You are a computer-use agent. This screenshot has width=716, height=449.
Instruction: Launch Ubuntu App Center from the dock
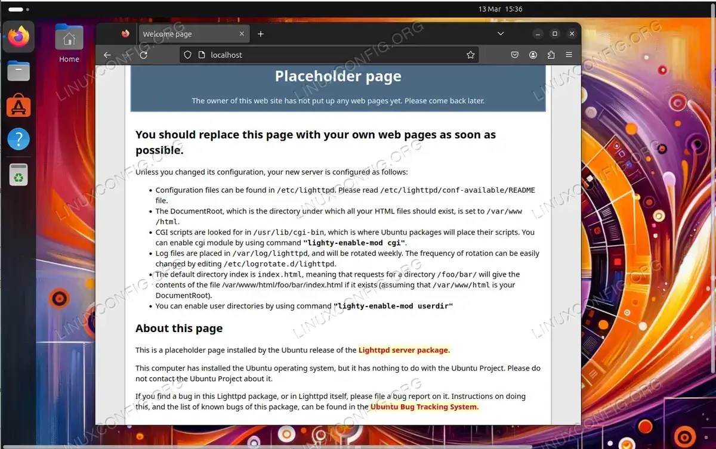point(18,106)
